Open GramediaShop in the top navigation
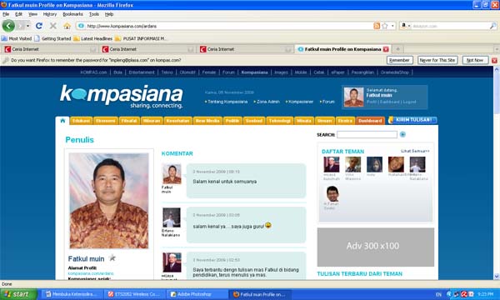Viewport: 500px width, 300px height. click(x=395, y=72)
